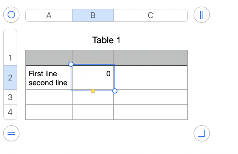238x154 pixels.
Task: Click the cell containing First line second line
Action: coord(49,78)
